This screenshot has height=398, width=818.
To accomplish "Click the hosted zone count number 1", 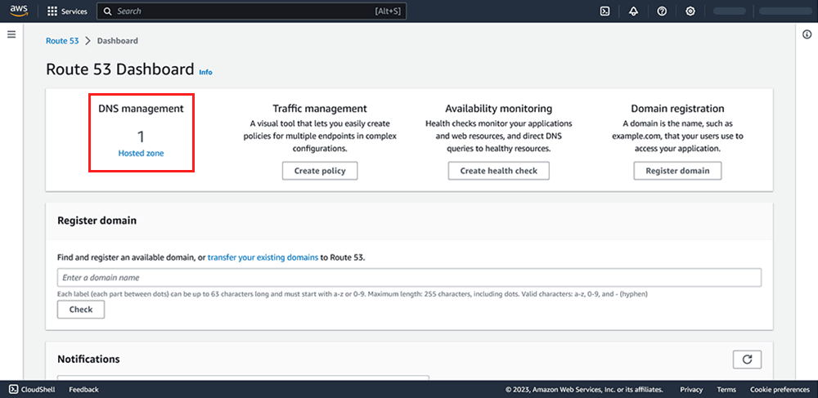I will coord(141,137).
